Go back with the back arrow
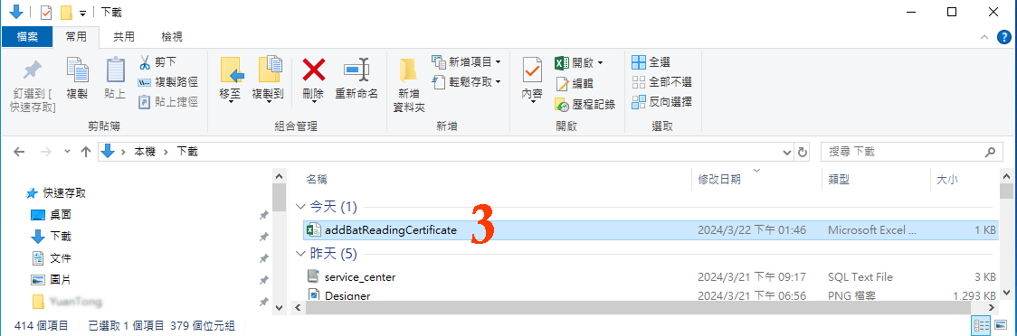Image resolution: width=1017 pixels, height=336 pixels. point(20,152)
